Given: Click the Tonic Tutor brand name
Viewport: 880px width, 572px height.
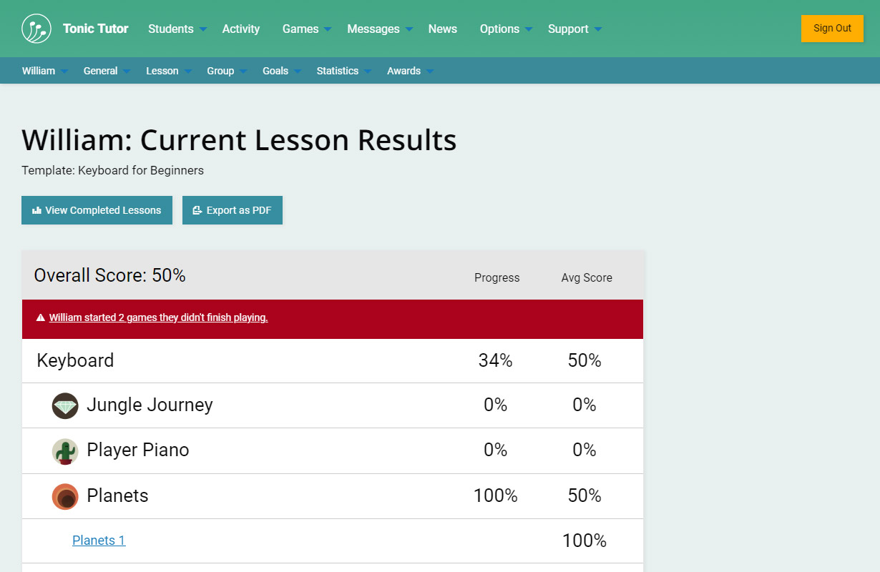Looking at the screenshot, I should 96,29.
